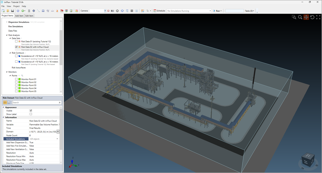322x173 pixels.
Task: Click the Save project icon
Action: point(12,11)
